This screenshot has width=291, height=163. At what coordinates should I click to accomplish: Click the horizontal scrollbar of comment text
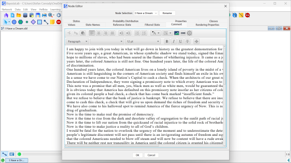point(113,146)
